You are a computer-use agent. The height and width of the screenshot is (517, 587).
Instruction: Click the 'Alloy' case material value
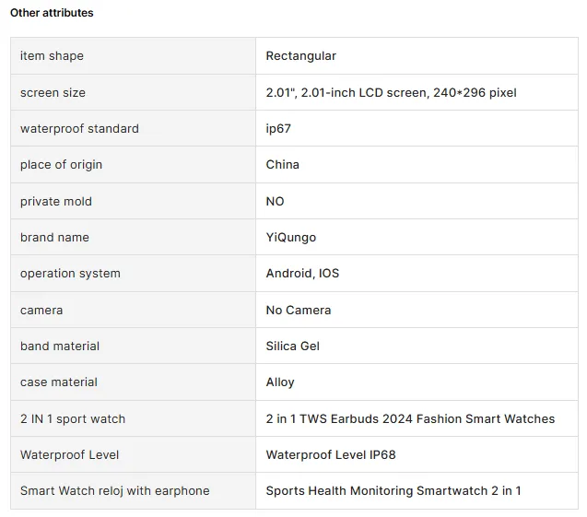coord(280,382)
